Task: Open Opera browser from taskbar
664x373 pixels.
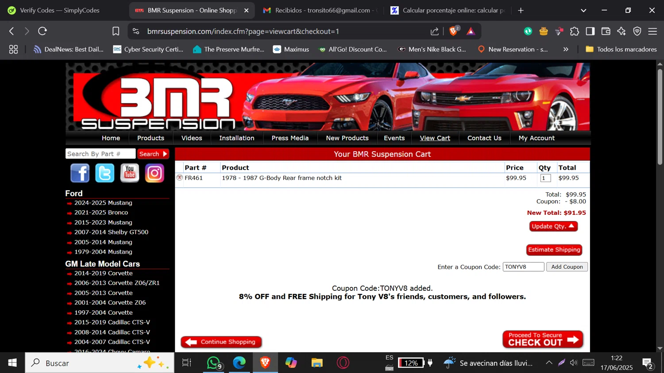Action: point(343,363)
